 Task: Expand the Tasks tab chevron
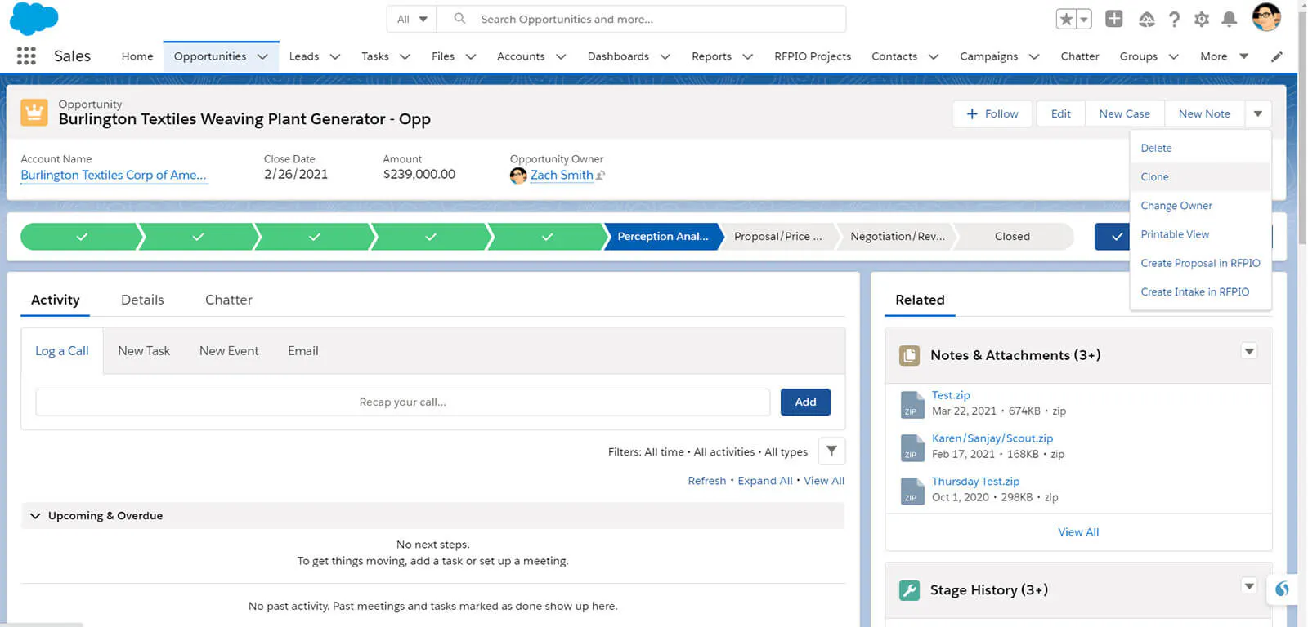click(x=405, y=56)
